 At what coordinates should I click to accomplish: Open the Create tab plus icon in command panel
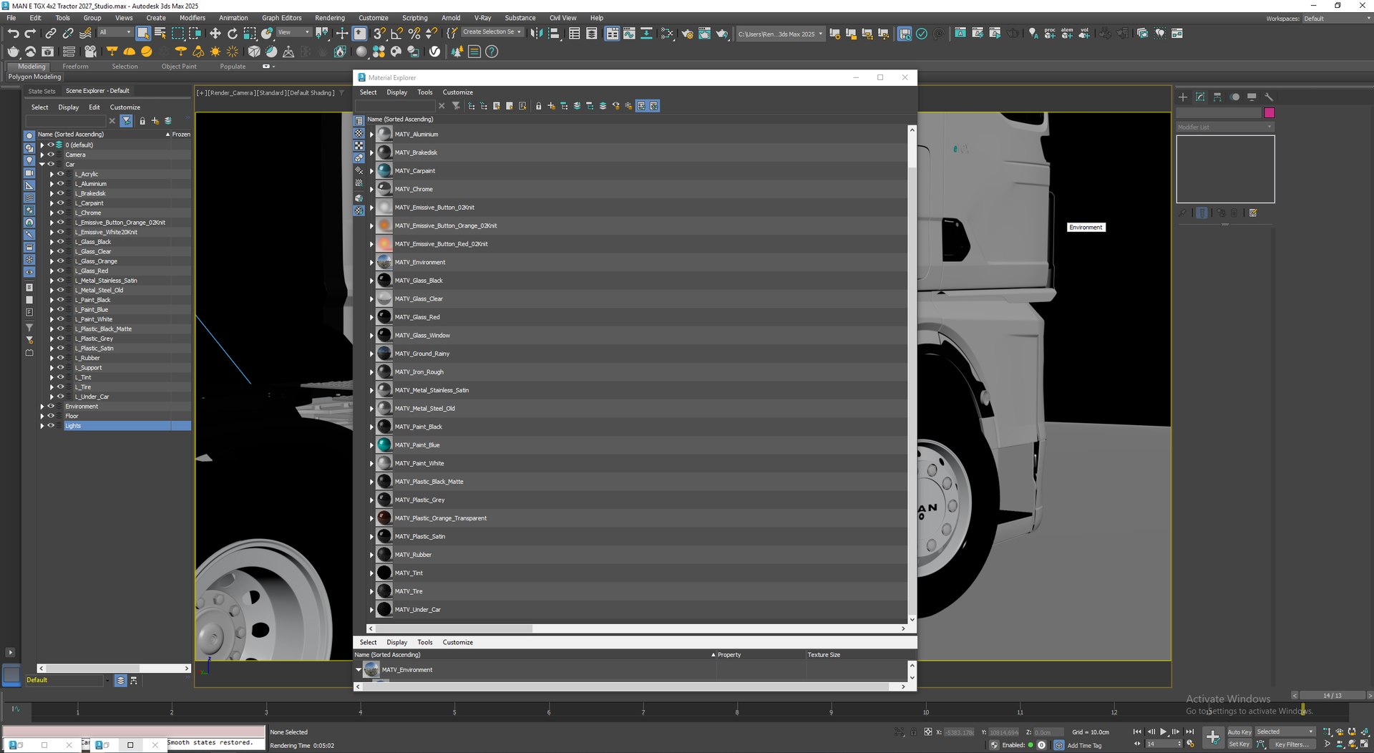pyautogui.click(x=1183, y=97)
